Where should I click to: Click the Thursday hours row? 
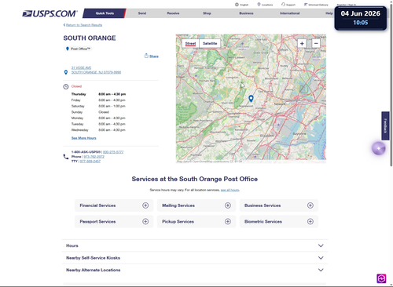[x=98, y=94]
